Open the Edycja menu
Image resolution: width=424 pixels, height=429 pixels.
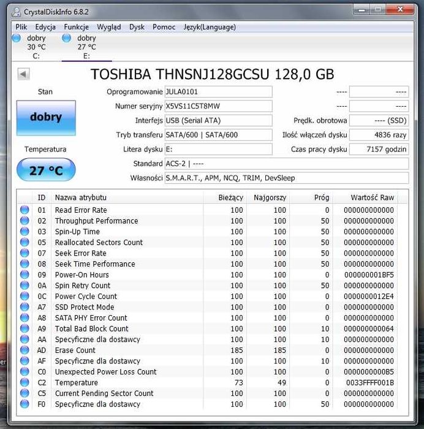click(45, 27)
